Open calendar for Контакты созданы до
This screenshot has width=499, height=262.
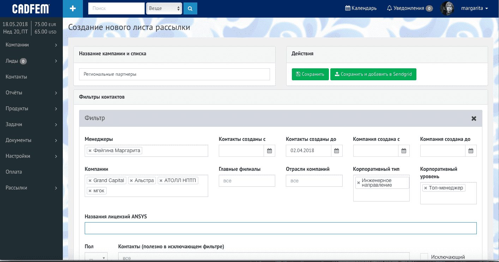tap(337, 151)
